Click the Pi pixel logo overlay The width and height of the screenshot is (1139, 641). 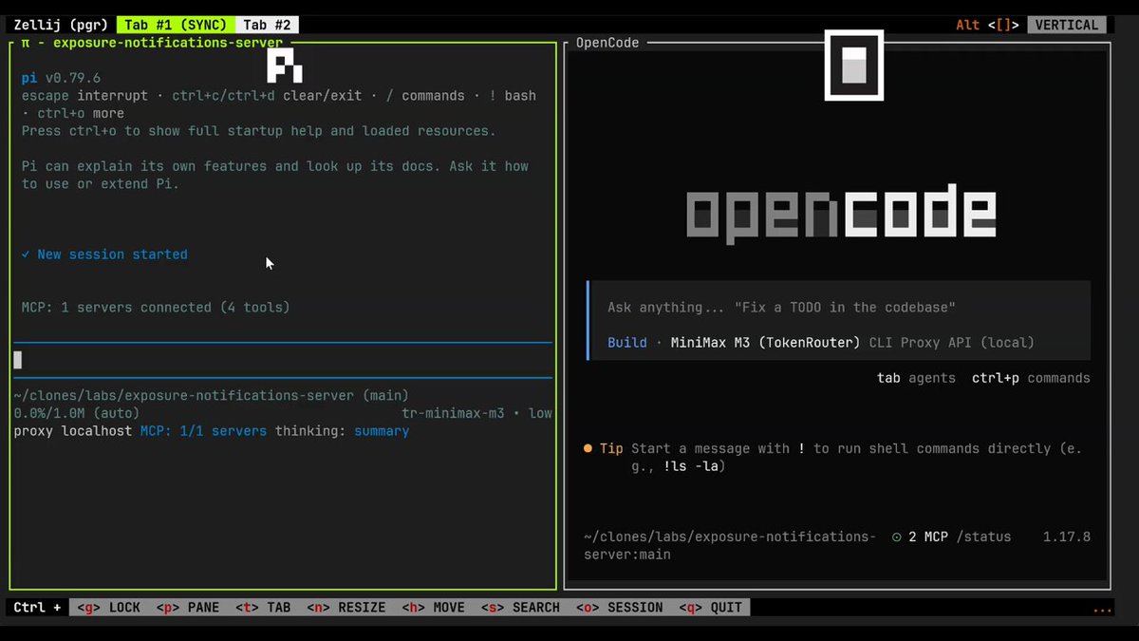[285, 66]
